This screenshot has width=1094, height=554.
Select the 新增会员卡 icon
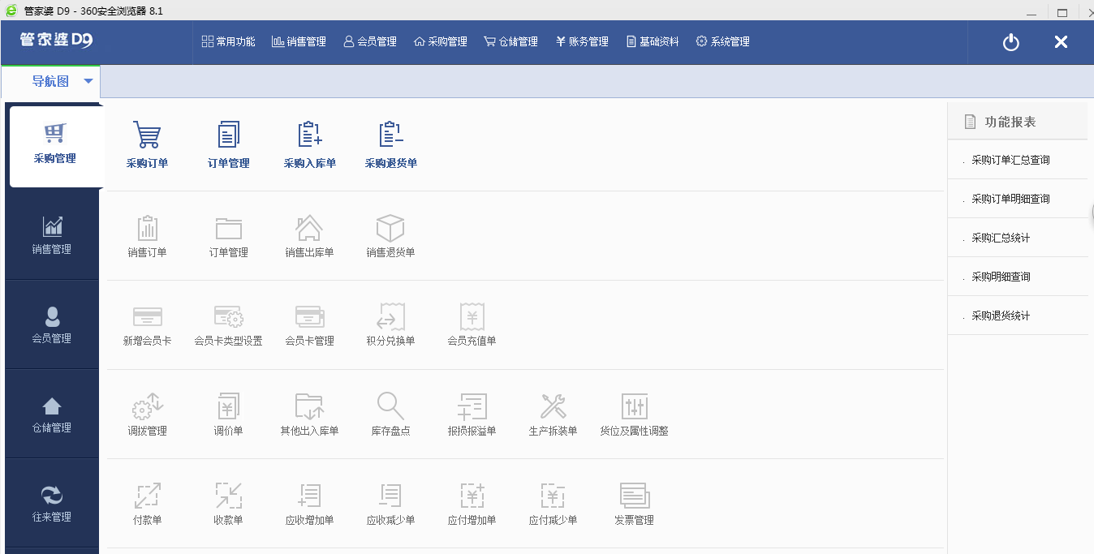[147, 324]
